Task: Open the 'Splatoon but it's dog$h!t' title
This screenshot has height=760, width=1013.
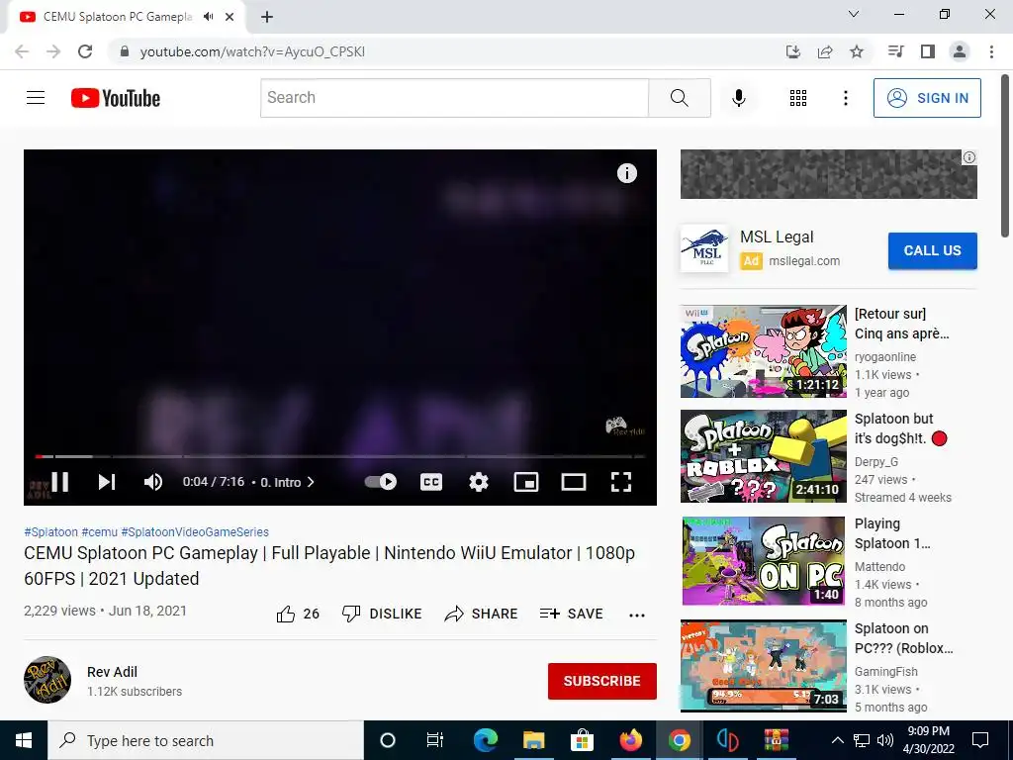Action: point(900,428)
